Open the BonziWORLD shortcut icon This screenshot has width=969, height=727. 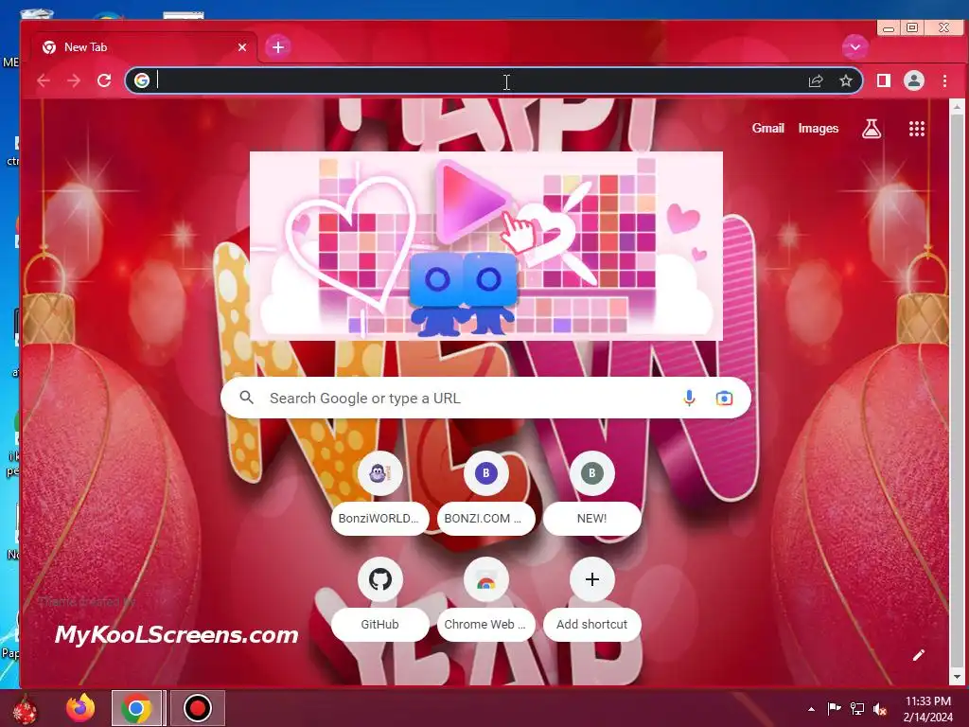click(380, 473)
